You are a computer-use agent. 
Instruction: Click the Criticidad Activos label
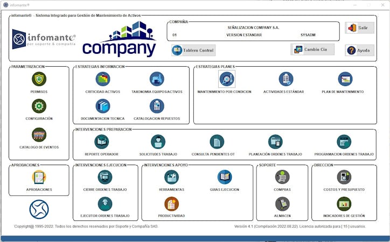[x=103, y=92]
